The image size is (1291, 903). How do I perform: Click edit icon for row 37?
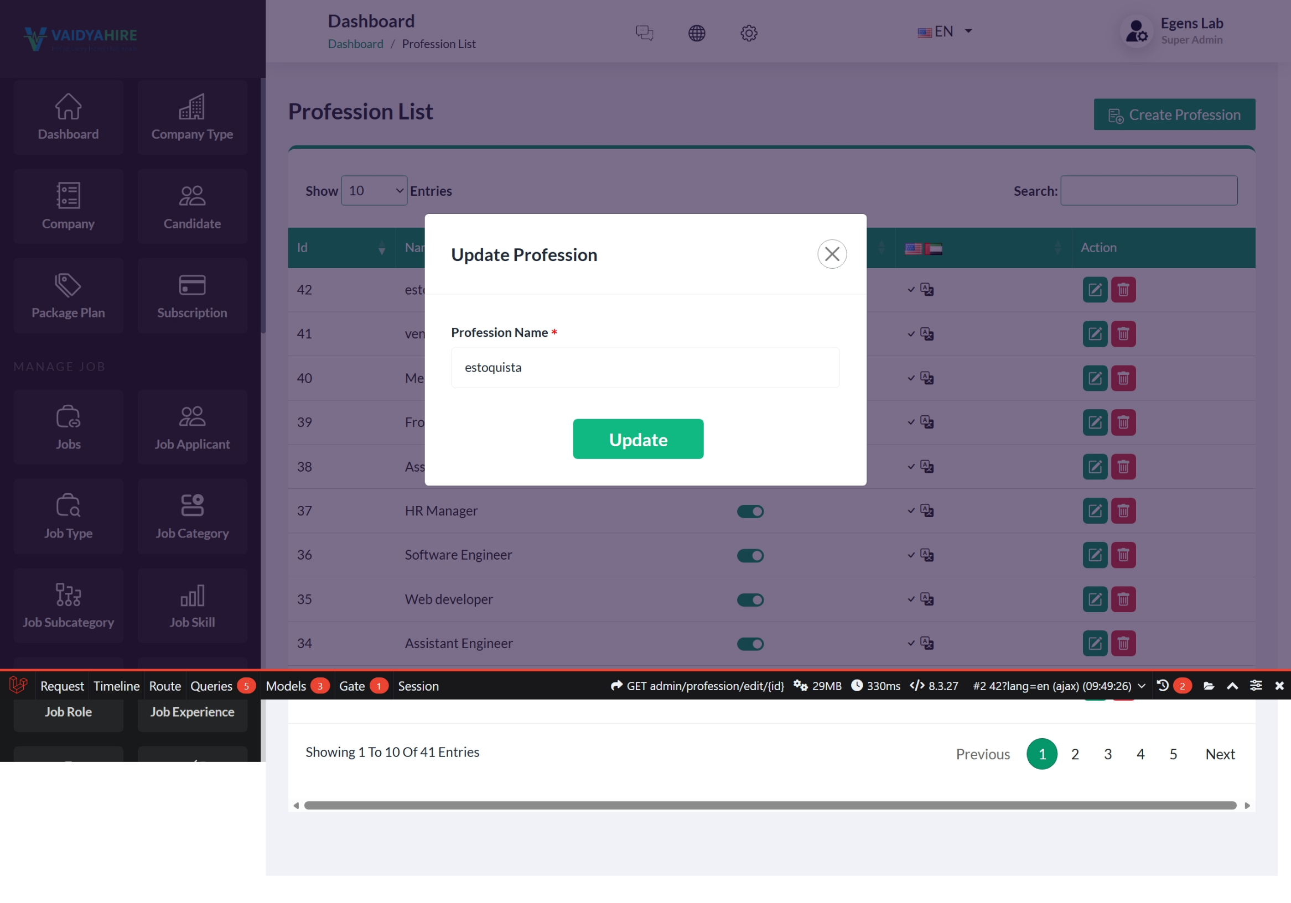click(1094, 510)
